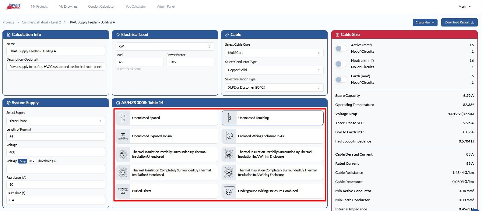Select the Rise voltage option
The height and width of the screenshot is (211, 482).
point(32,161)
